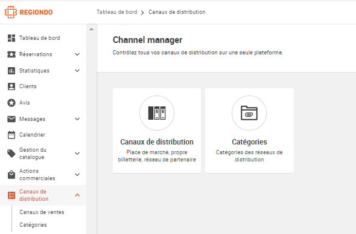This screenshot has height=234, width=356.
Task: Open the Calendrier sidebar item
Action: [x=32, y=135]
